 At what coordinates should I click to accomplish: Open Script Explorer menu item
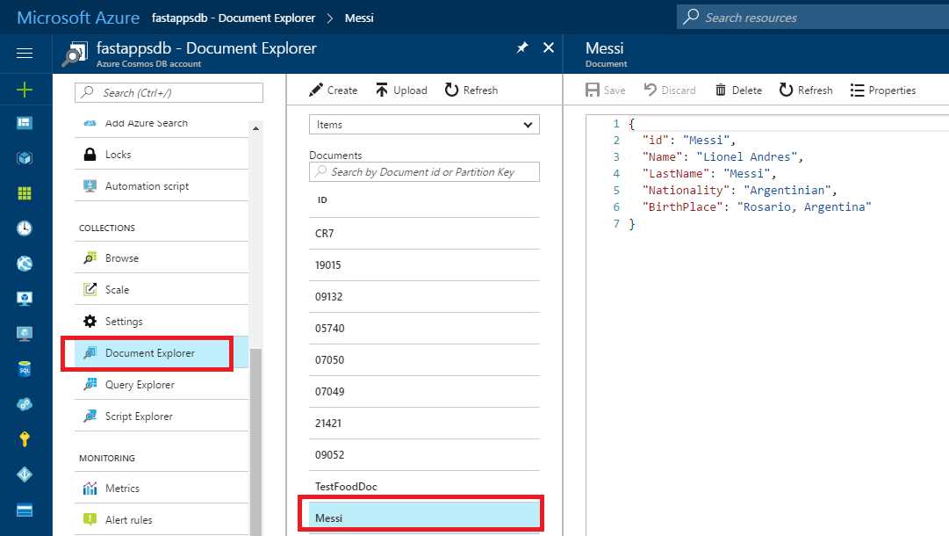tap(162, 416)
